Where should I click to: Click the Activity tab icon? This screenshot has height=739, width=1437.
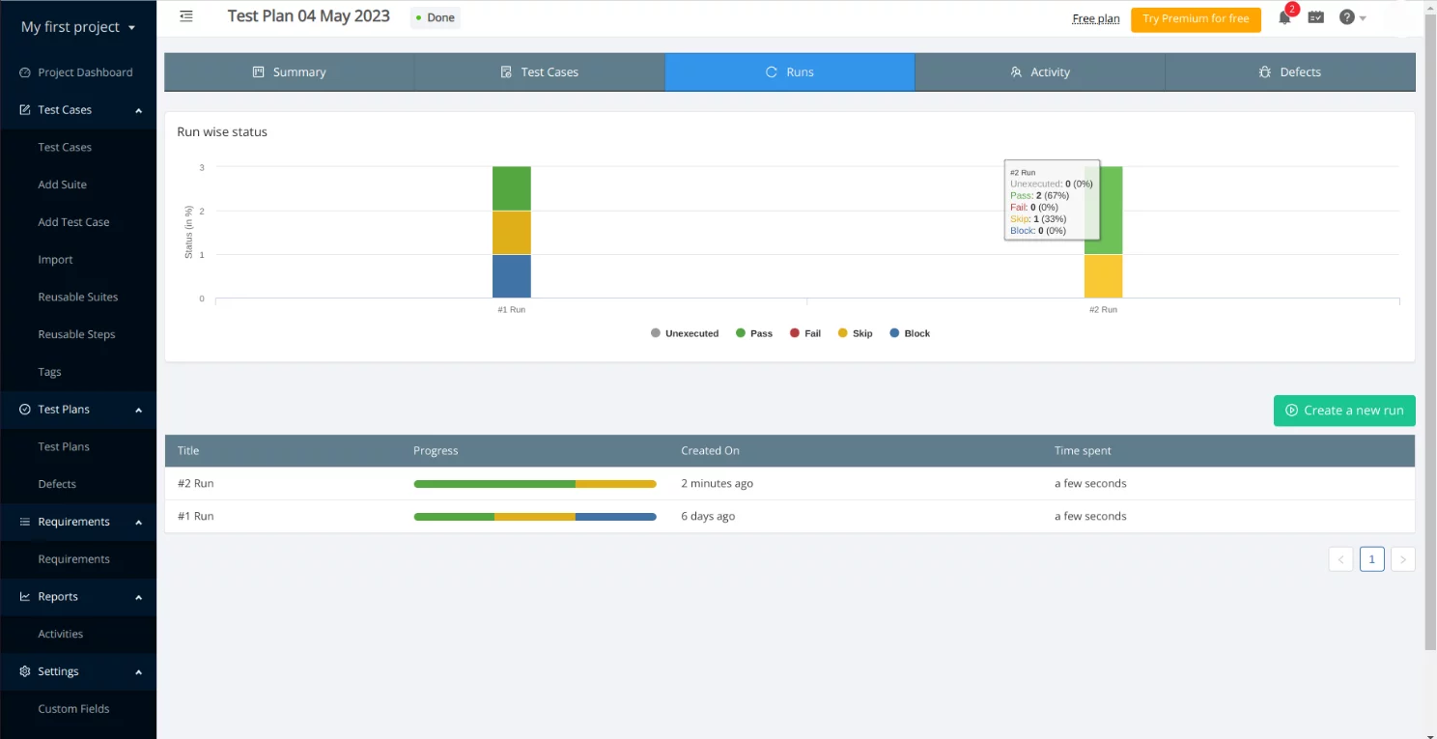[1016, 71]
